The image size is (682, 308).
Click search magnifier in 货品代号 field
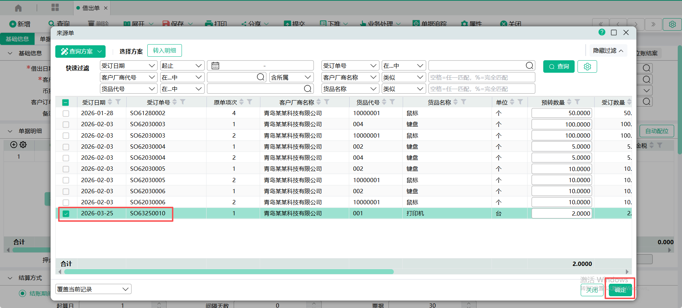point(307,89)
